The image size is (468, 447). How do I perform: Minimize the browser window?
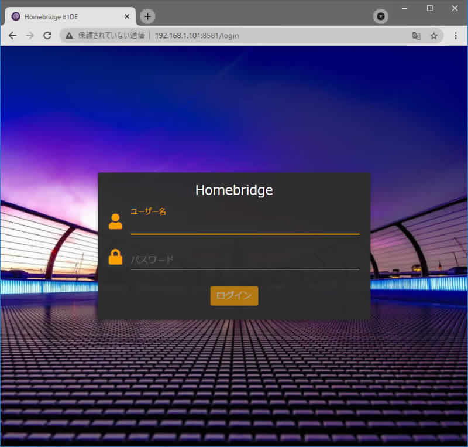[405, 8]
